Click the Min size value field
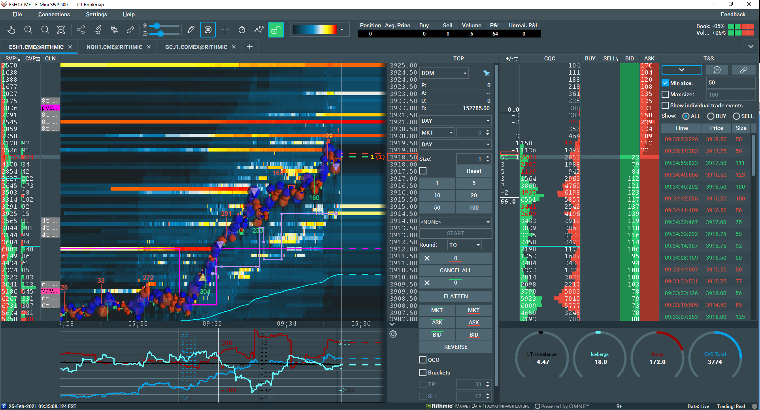The image size is (760, 410). (730, 83)
